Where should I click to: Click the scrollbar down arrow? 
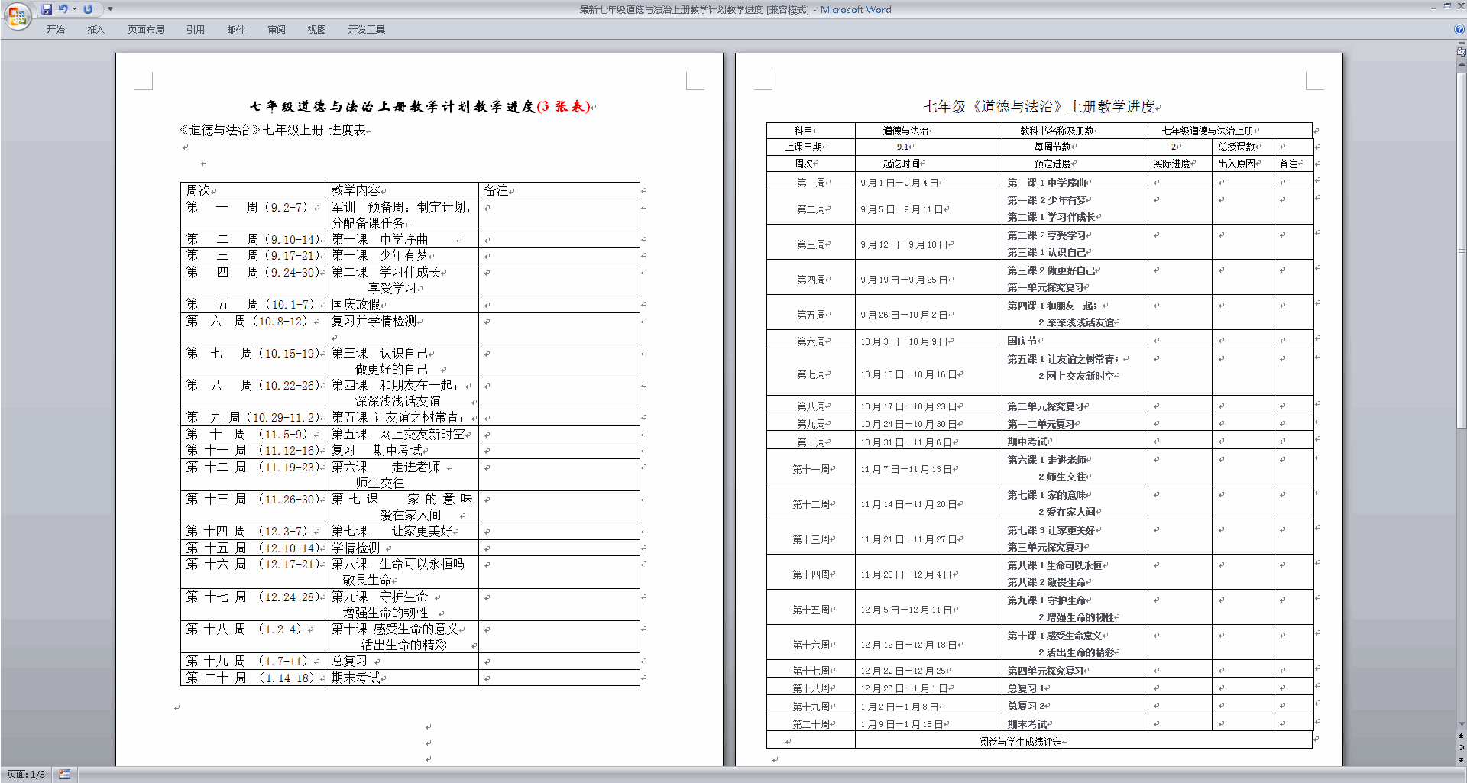click(x=1462, y=724)
